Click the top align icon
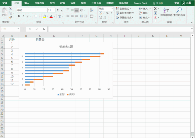 click(x=68, y=10)
